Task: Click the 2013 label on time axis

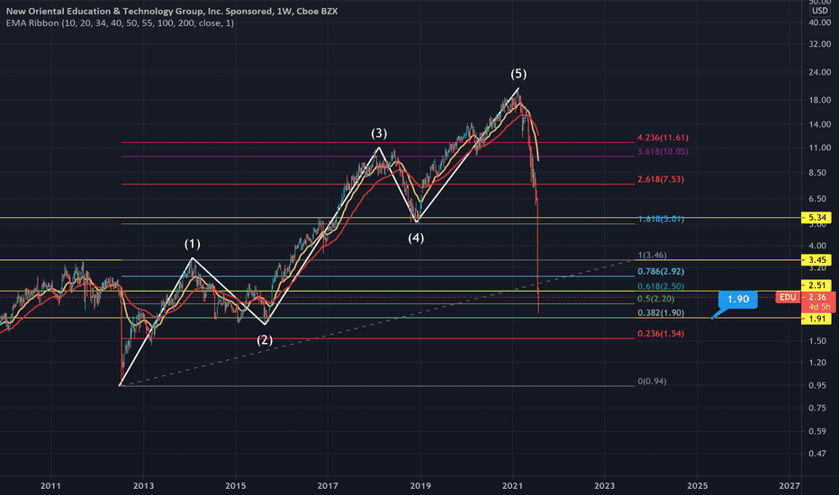Action: coord(143,486)
